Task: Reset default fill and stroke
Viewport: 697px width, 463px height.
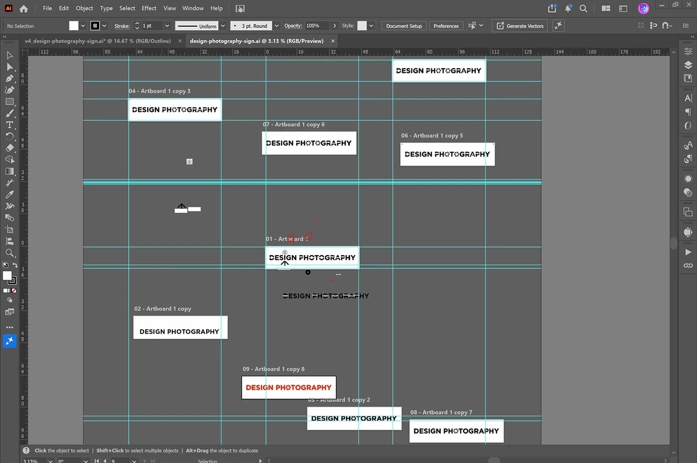Action: tap(5, 265)
